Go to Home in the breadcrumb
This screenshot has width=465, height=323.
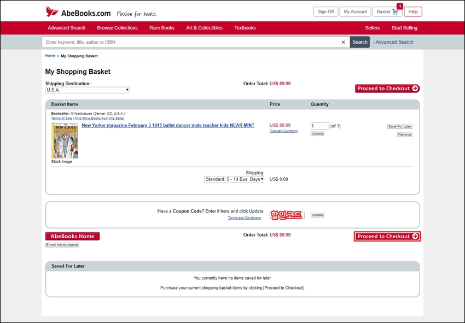pyautogui.click(x=50, y=56)
